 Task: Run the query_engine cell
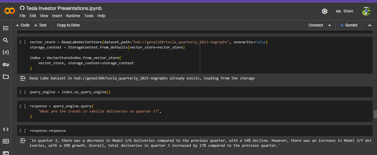pos(23,92)
